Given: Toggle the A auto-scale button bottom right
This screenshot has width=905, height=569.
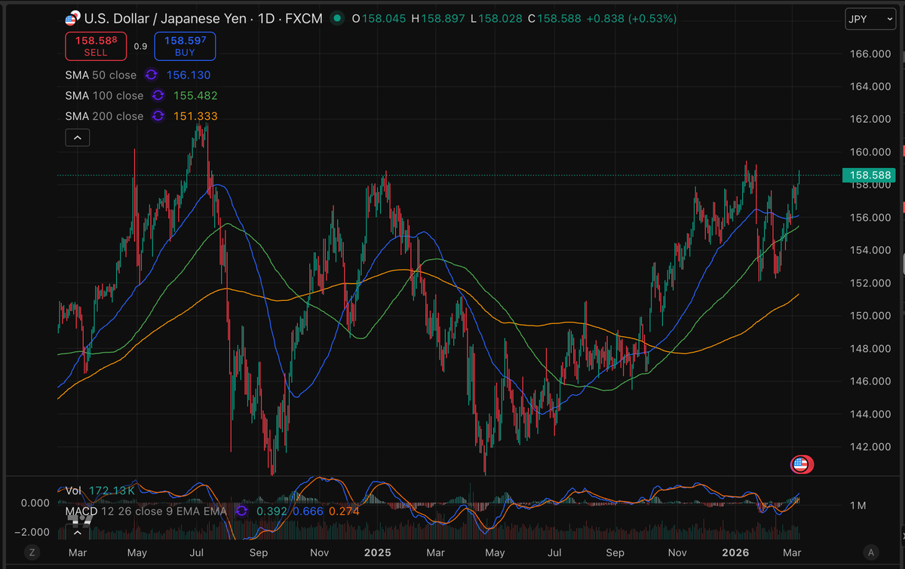Looking at the screenshot, I should [871, 552].
